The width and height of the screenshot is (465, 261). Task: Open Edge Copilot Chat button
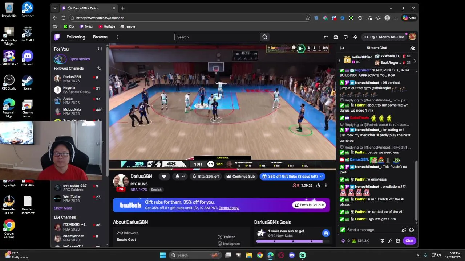tap(409, 18)
